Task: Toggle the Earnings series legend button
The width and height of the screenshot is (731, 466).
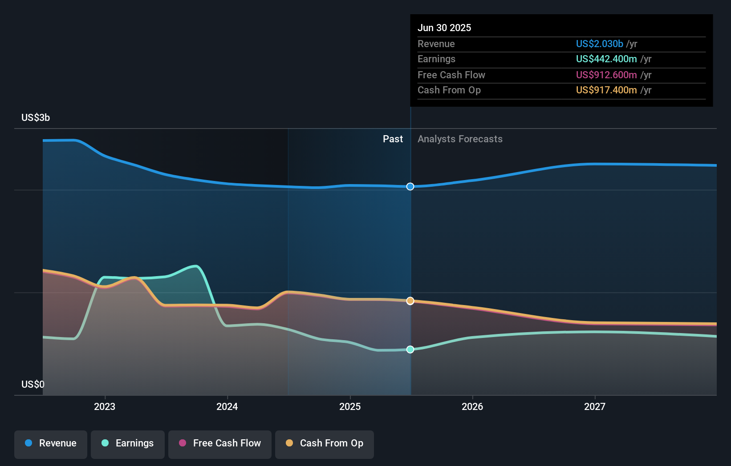Action: click(128, 444)
